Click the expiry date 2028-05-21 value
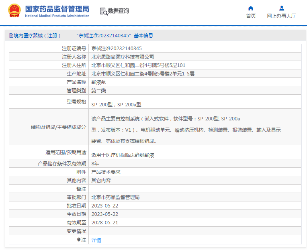 (x=104, y=222)
